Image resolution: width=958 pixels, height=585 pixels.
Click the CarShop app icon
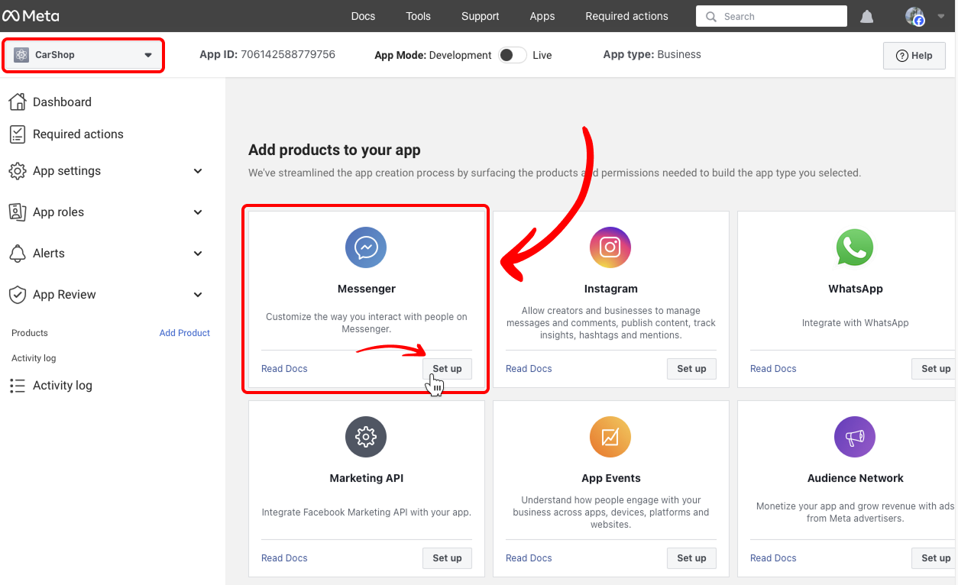[x=21, y=55]
